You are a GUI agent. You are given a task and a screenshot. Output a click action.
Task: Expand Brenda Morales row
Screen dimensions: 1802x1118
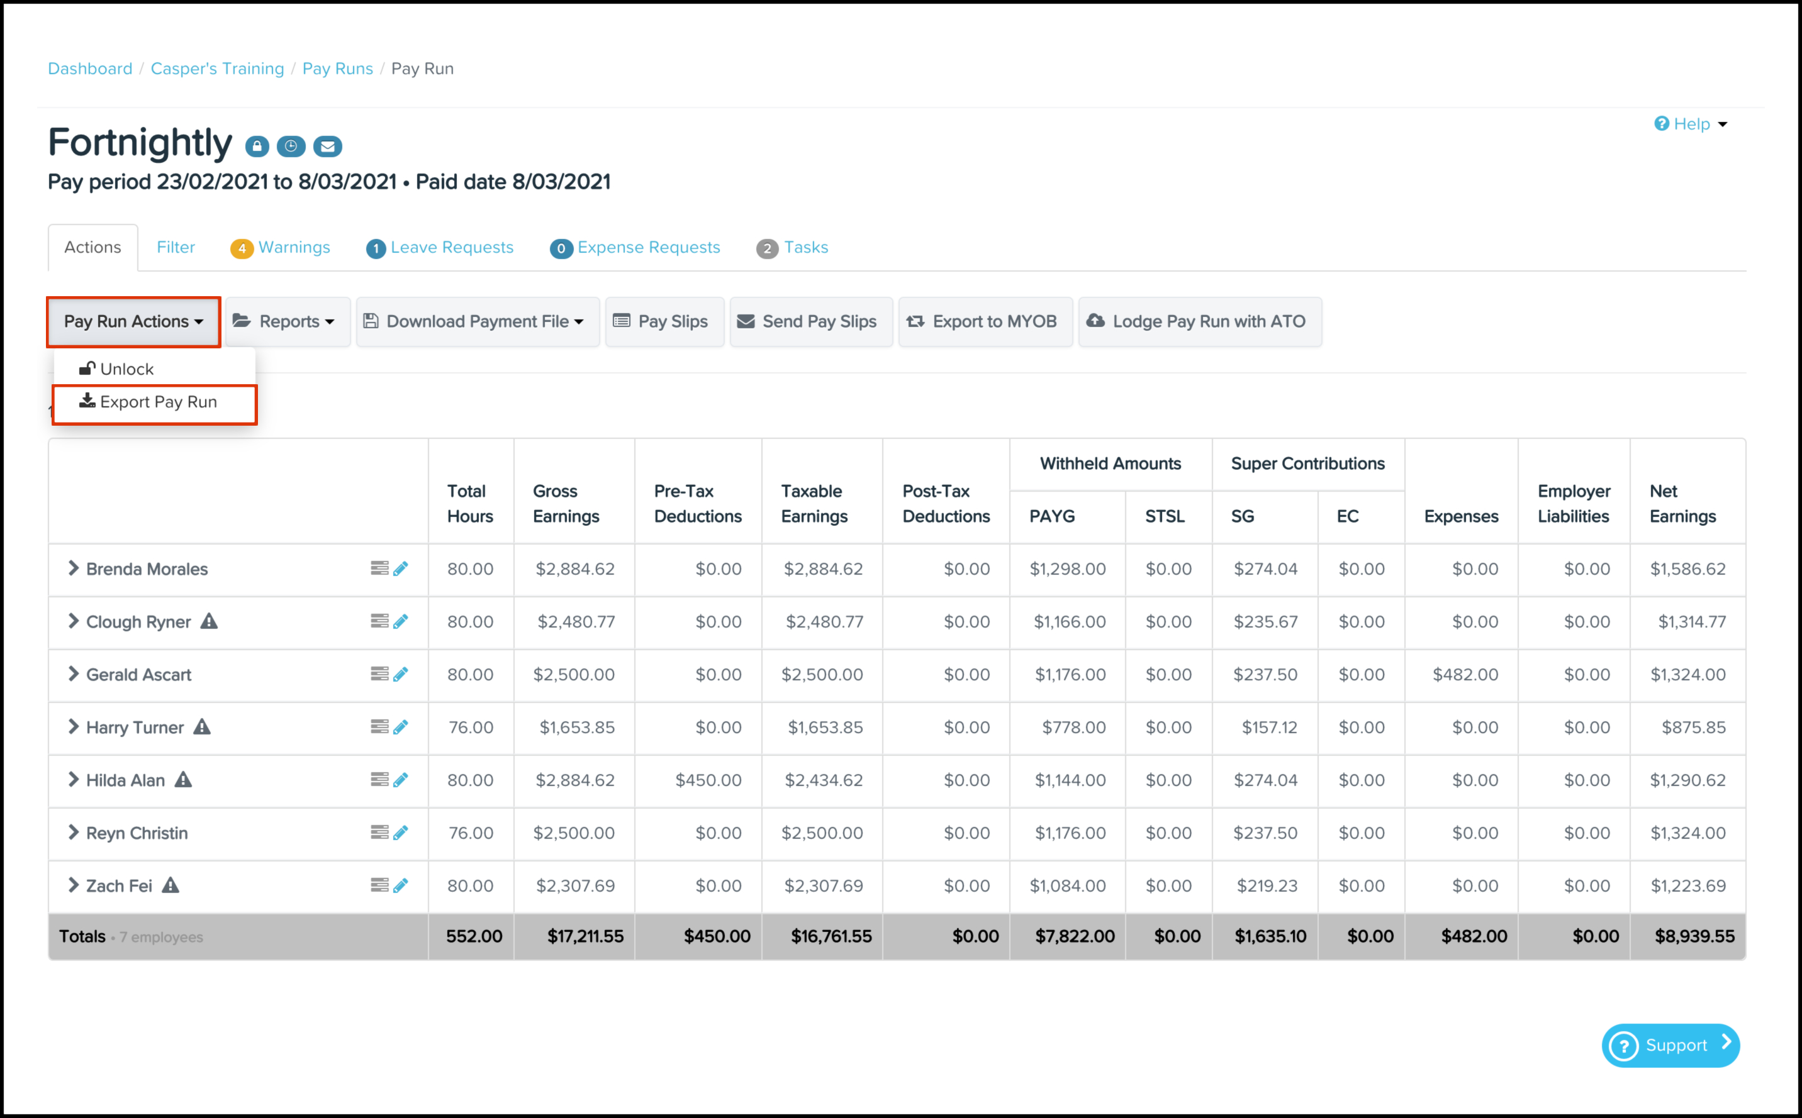click(73, 568)
